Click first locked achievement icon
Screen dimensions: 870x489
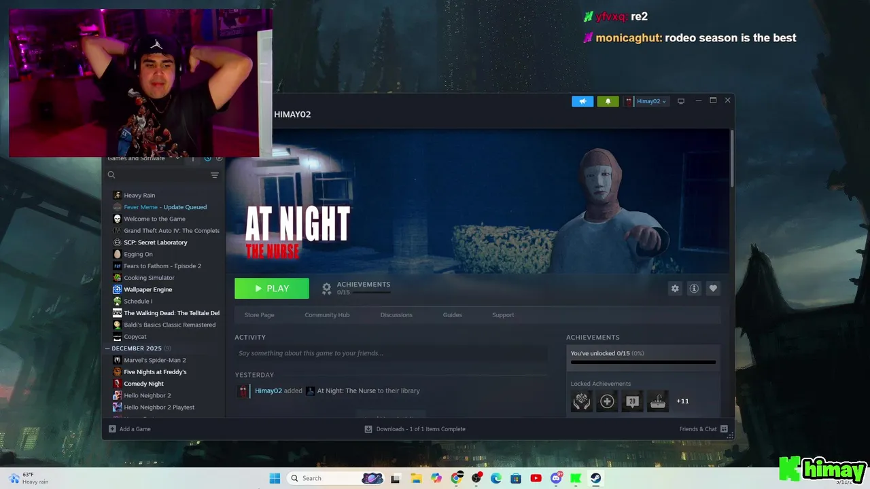coord(582,401)
